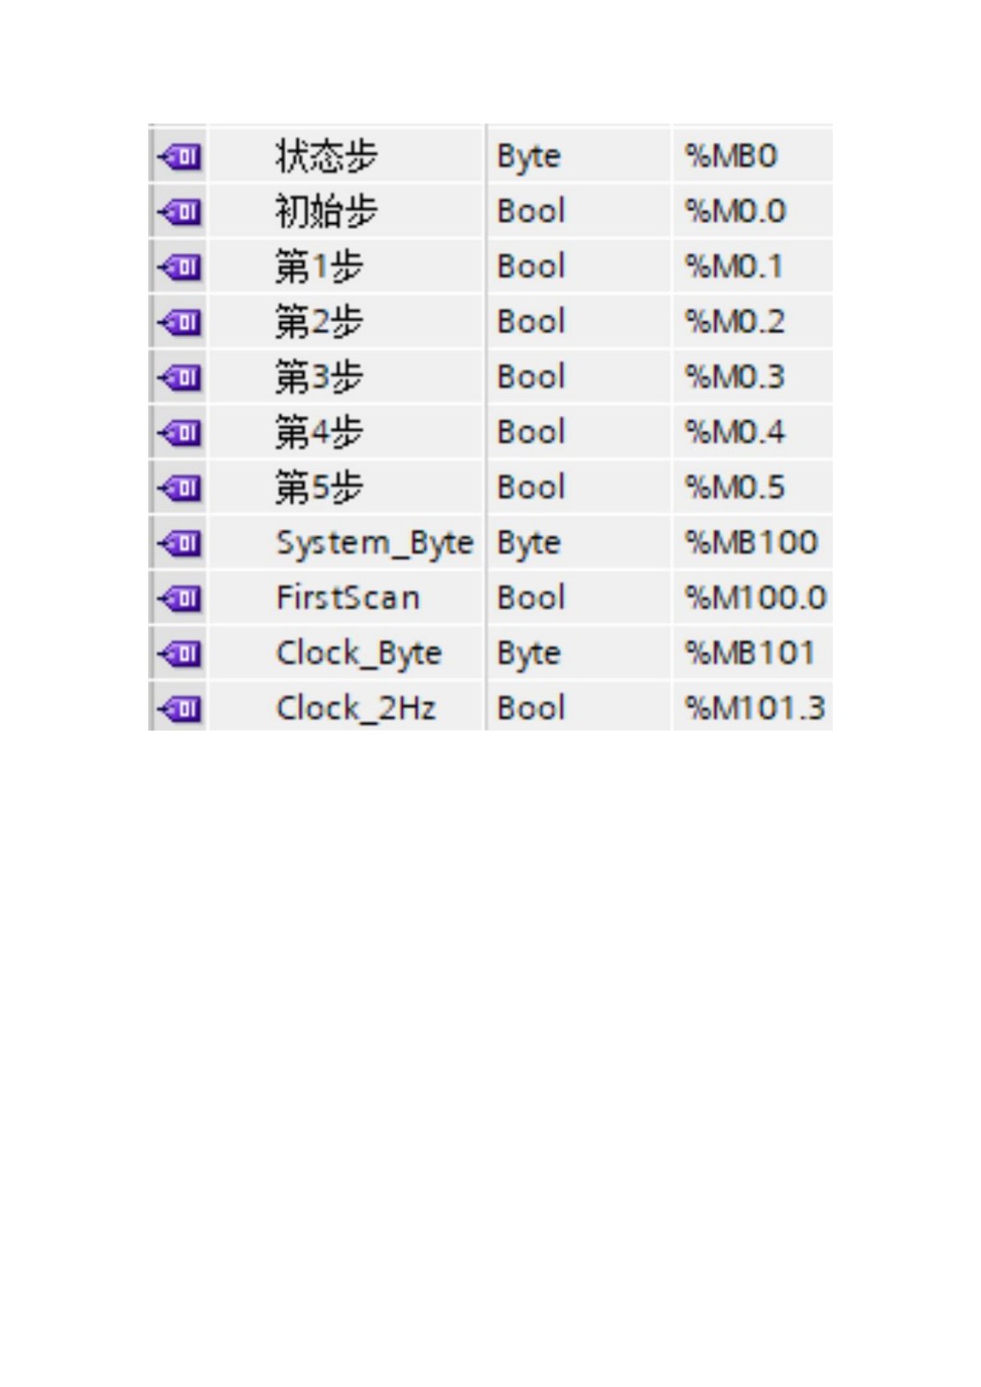The width and height of the screenshot is (981, 1387).
Task: Click the Byte data type of Clock_Byte
Action: tap(529, 655)
